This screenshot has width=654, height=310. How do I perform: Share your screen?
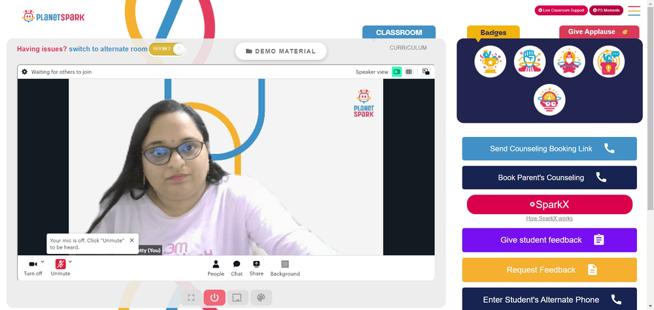pyautogui.click(x=256, y=268)
